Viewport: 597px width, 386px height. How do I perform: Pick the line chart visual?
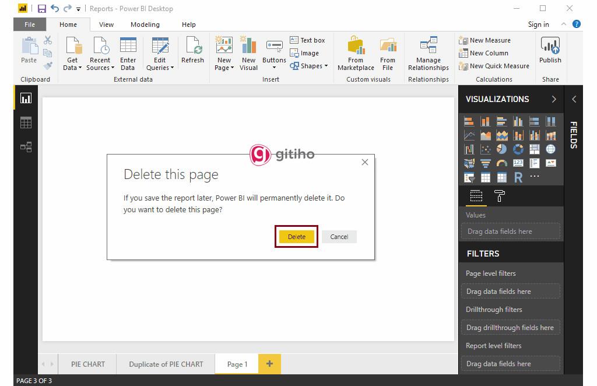(469, 135)
